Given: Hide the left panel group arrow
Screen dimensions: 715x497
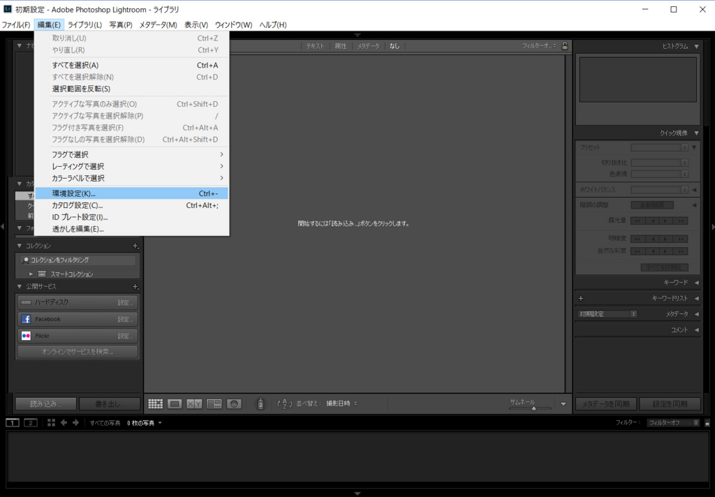Looking at the screenshot, I should click(x=3, y=226).
